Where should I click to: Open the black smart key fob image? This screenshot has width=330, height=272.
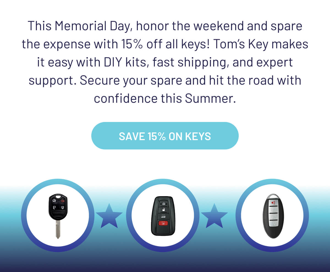164,216
